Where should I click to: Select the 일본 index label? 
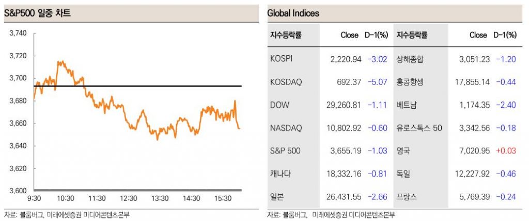[277, 197]
